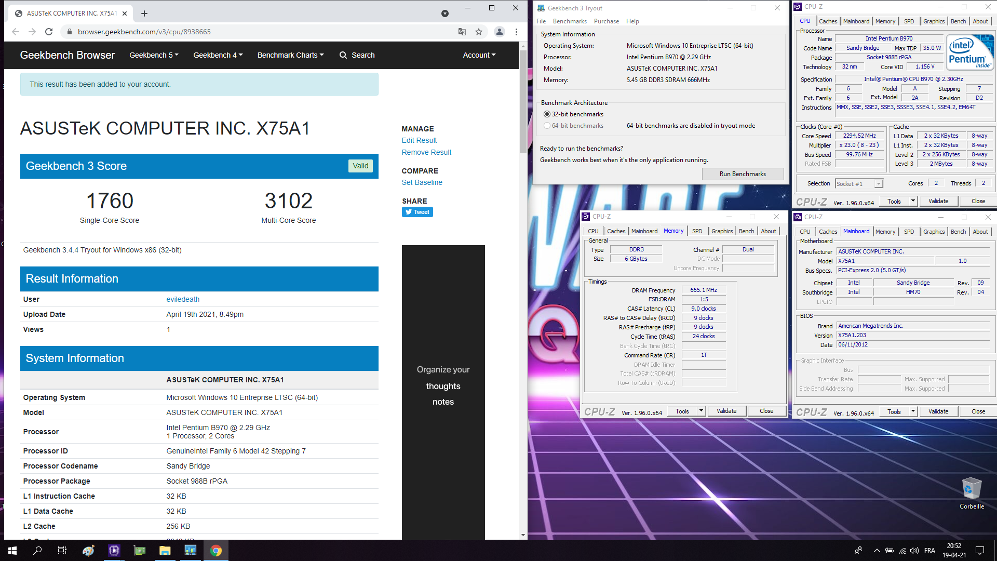Open the Socket #1 selection combo box
The image size is (997, 561).
tap(858, 184)
